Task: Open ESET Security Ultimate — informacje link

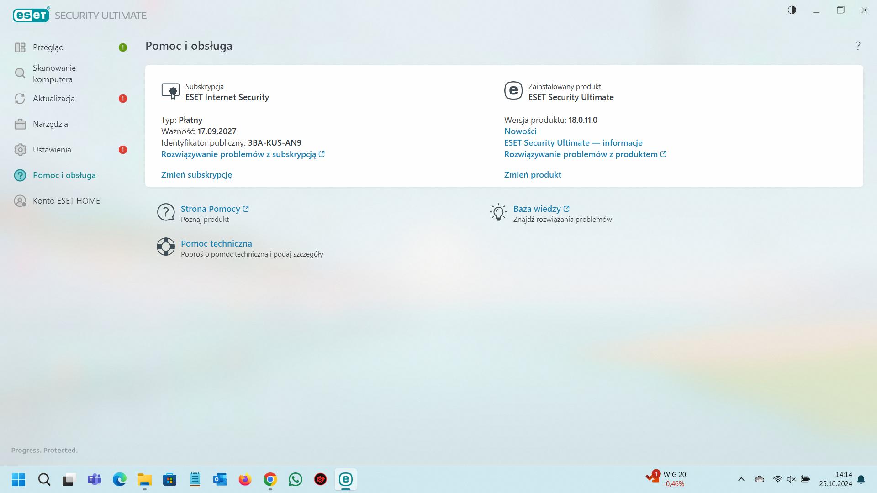Action: (x=573, y=143)
